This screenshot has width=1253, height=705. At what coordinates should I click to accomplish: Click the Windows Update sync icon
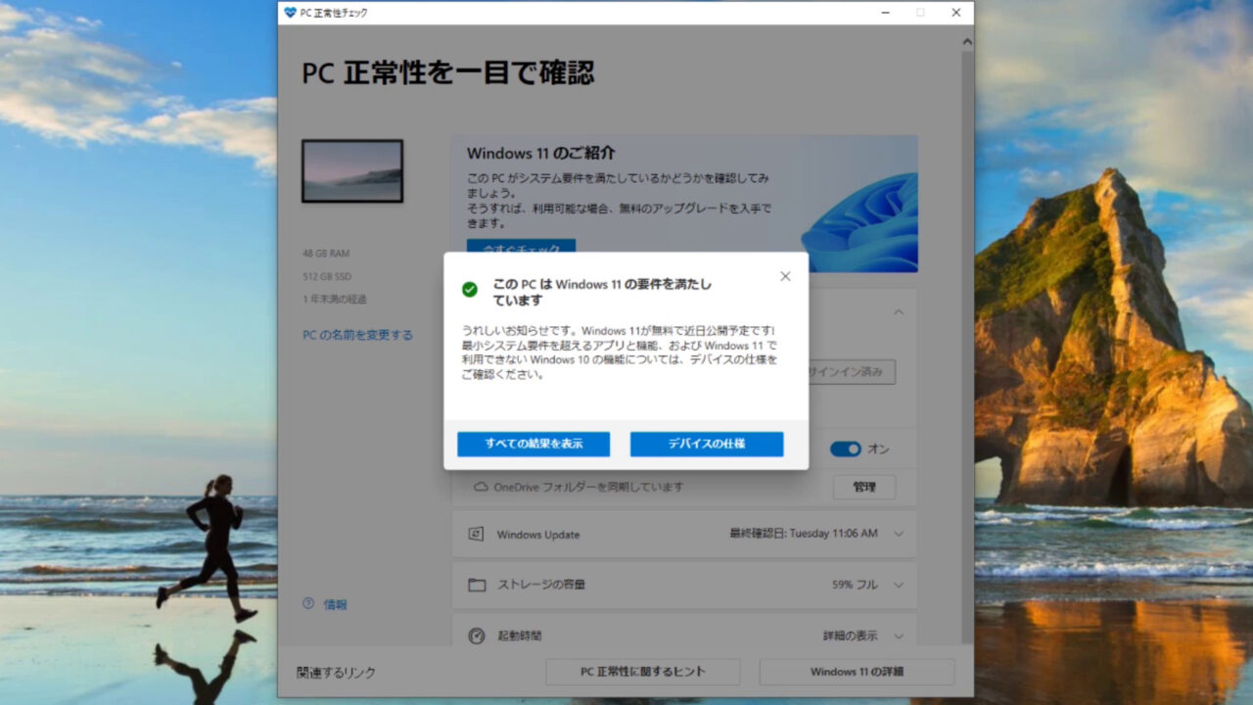click(477, 535)
